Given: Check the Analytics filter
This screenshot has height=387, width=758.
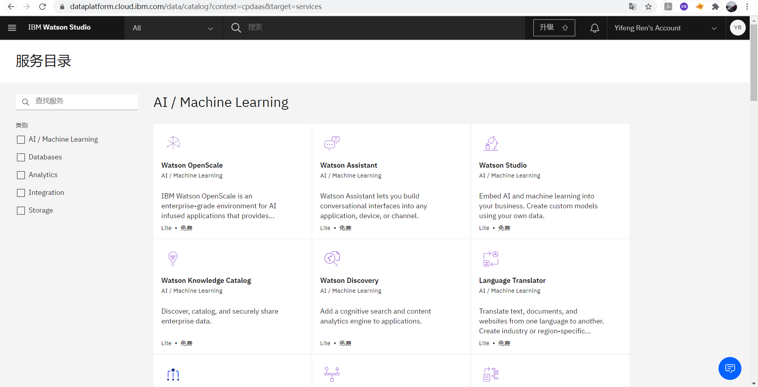Looking at the screenshot, I should pyautogui.click(x=21, y=175).
